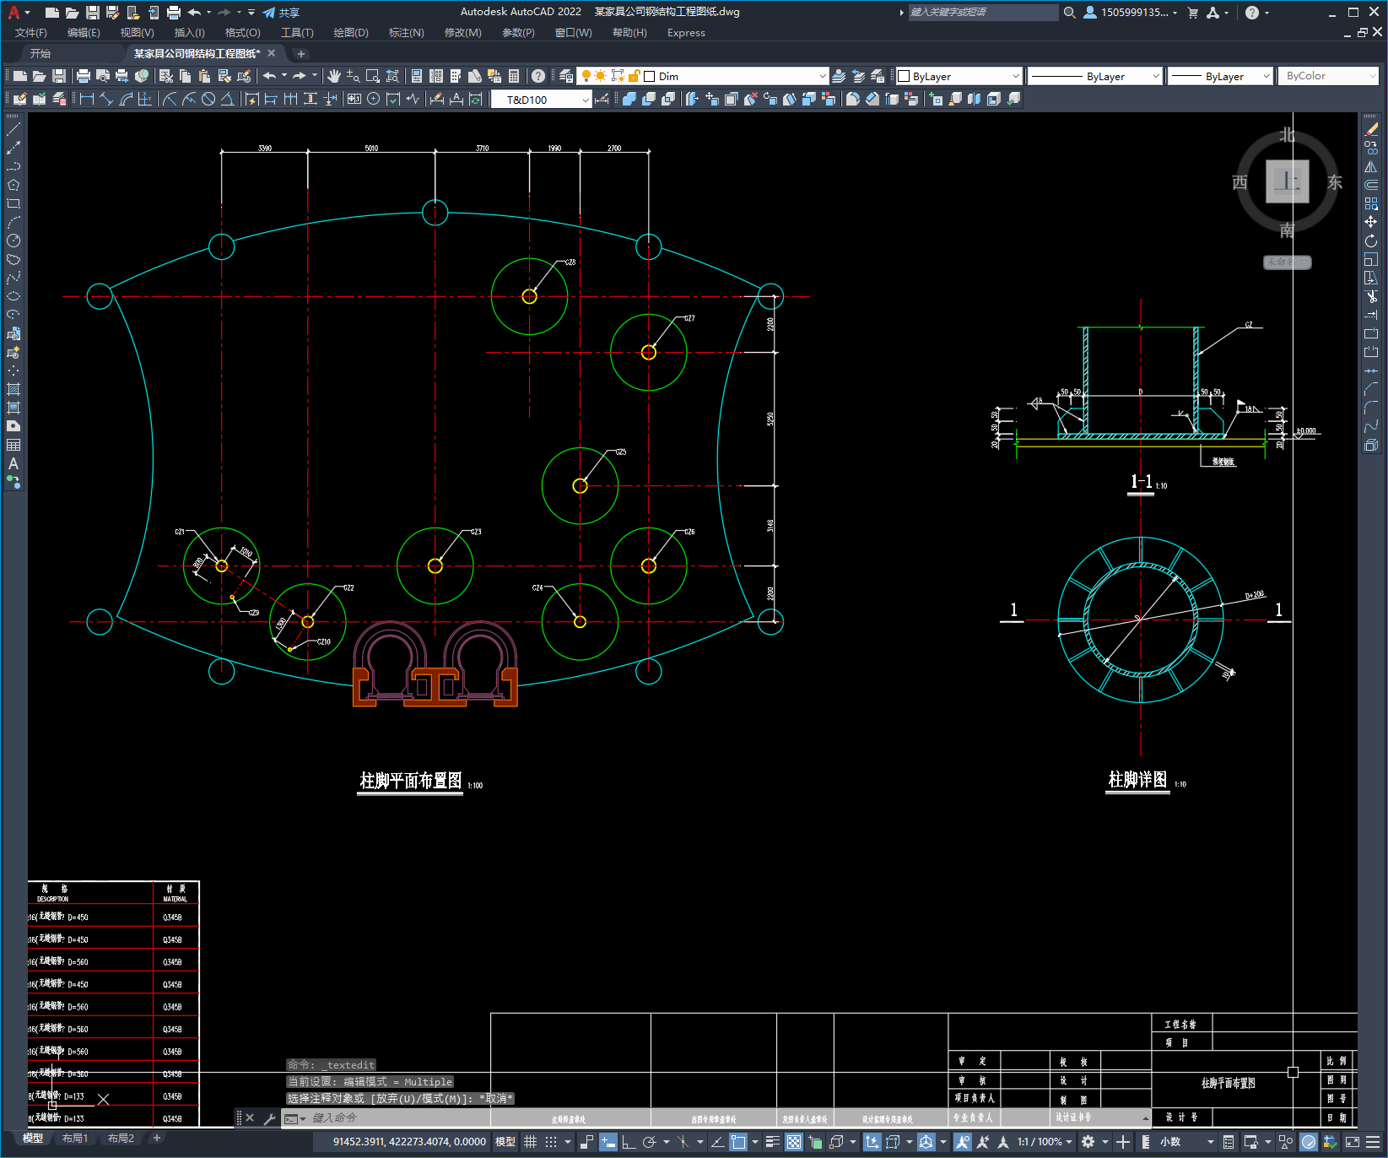Image resolution: width=1388 pixels, height=1158 pixels.
Task: Click the Help question mark icon in the toolbar
Action: point(538,76)
